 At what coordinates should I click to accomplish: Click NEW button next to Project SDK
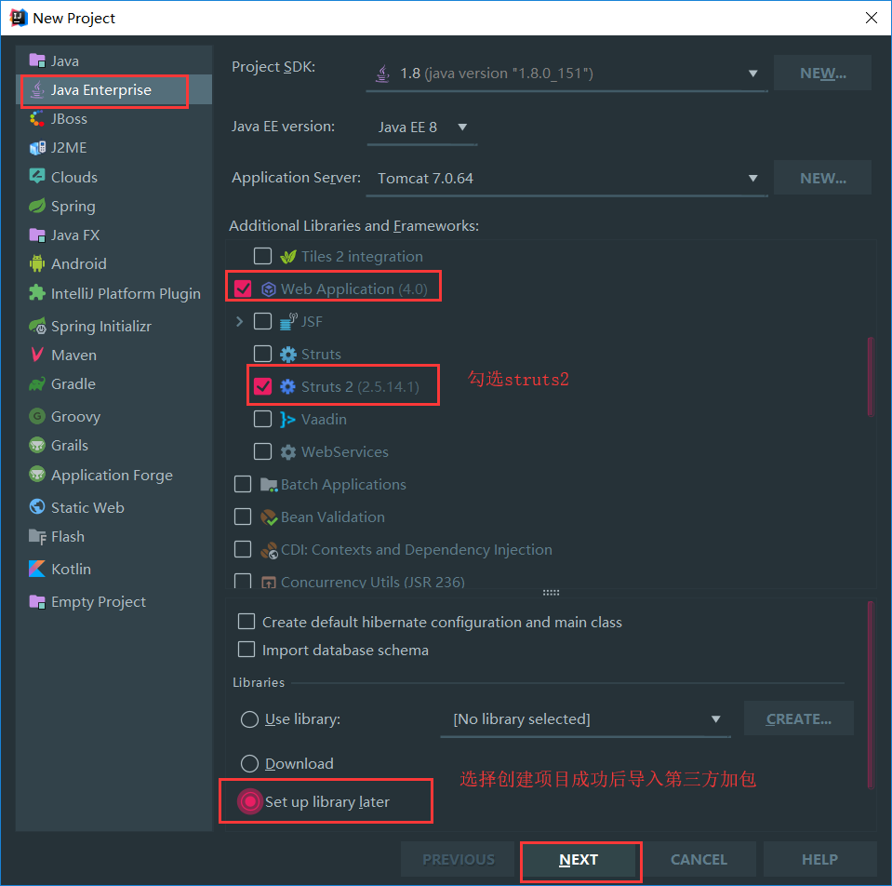tap(822, 73)
